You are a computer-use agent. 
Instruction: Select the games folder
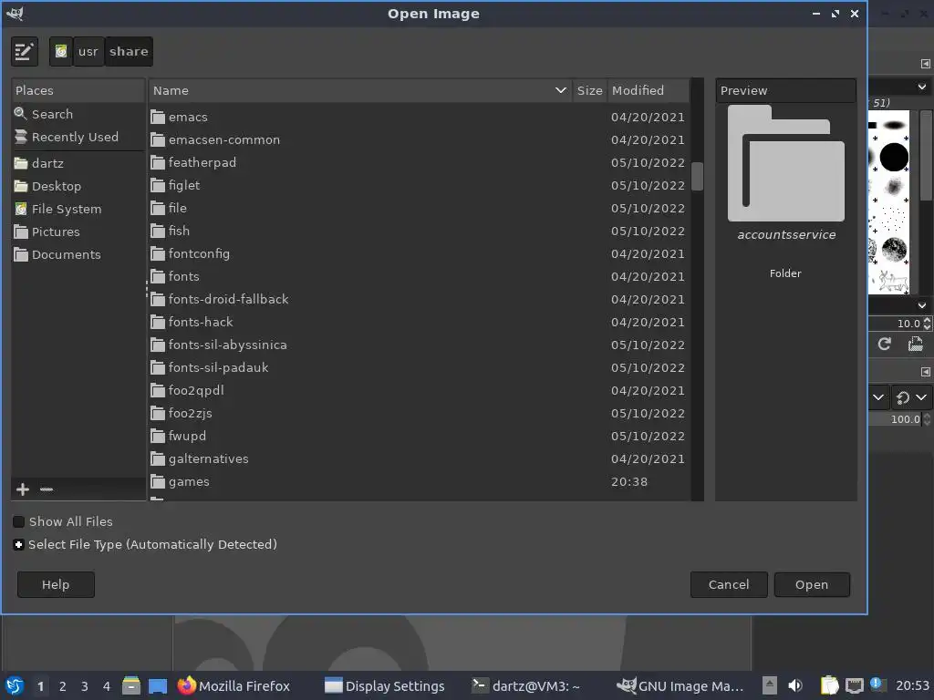click(420, 481)
